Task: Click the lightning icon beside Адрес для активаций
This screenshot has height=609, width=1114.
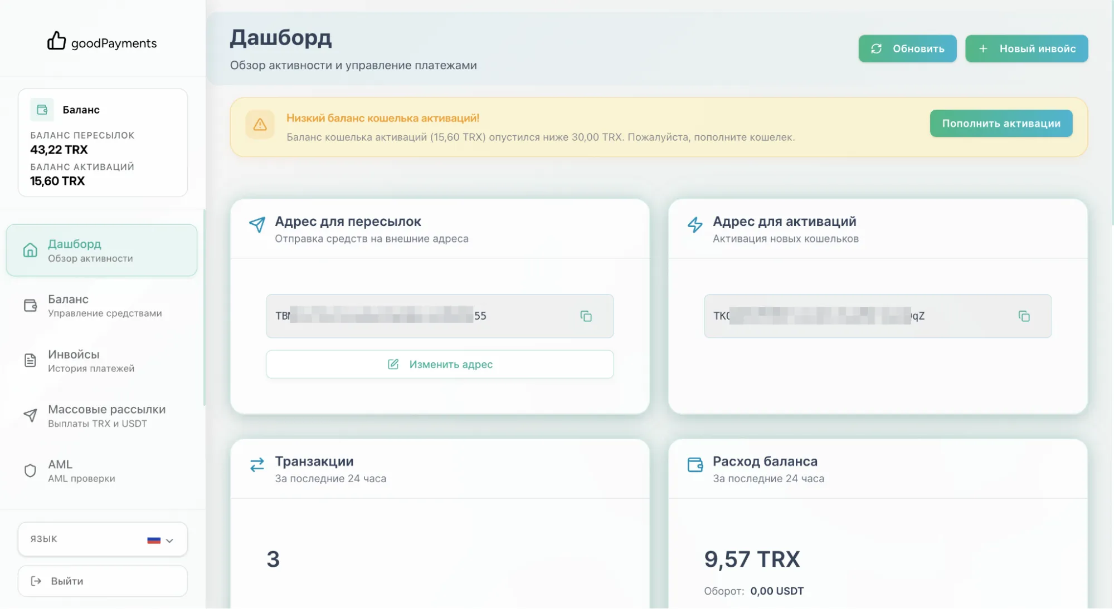Action: [695, 224]
